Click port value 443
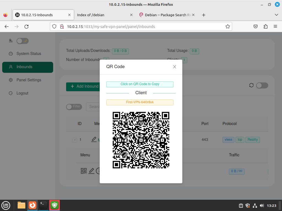282x211 pixels. (x=205, y=140)
